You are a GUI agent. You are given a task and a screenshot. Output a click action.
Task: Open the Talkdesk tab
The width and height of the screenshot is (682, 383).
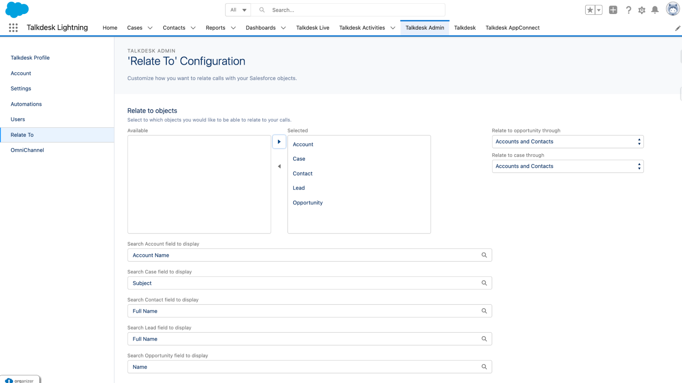465,28
